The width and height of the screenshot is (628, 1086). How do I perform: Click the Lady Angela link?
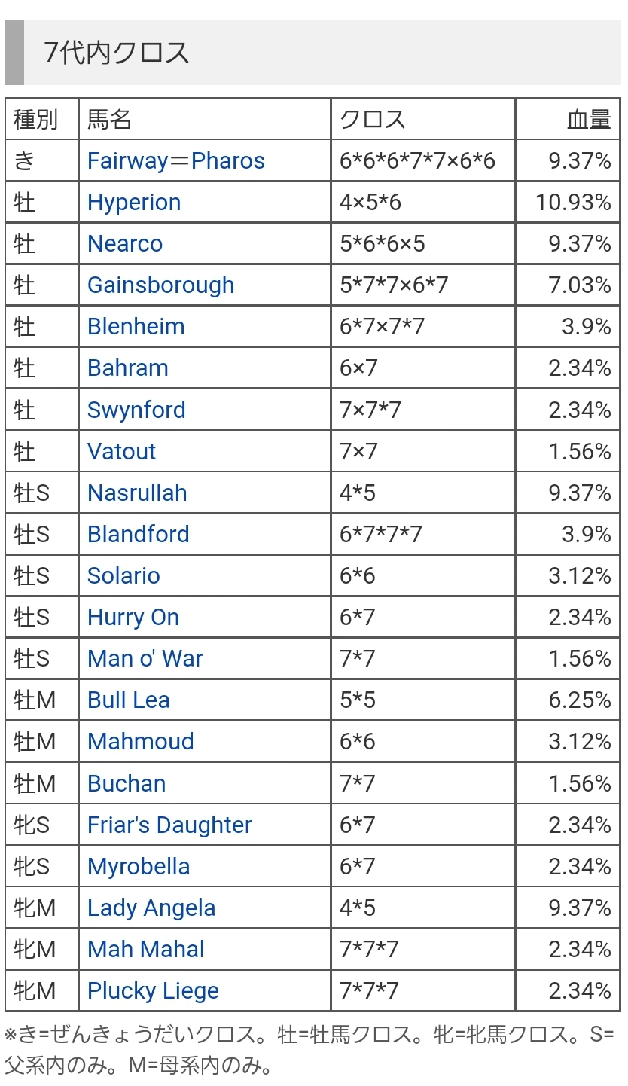[151, 908]
